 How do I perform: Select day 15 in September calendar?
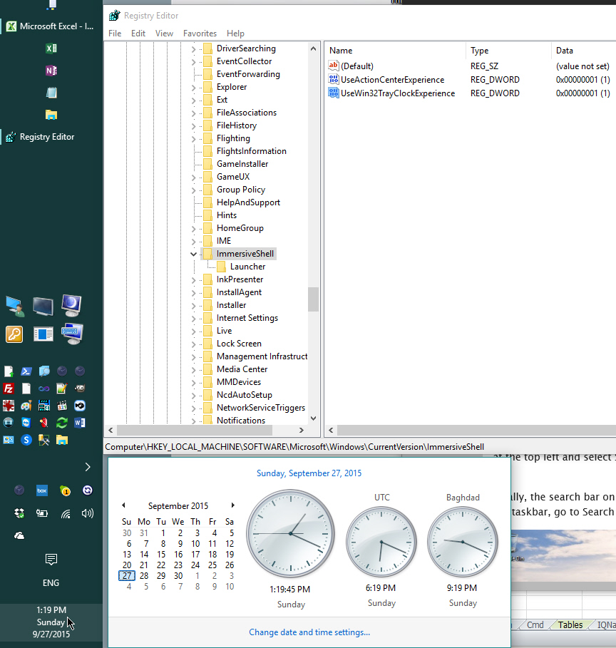click(162, 554)
